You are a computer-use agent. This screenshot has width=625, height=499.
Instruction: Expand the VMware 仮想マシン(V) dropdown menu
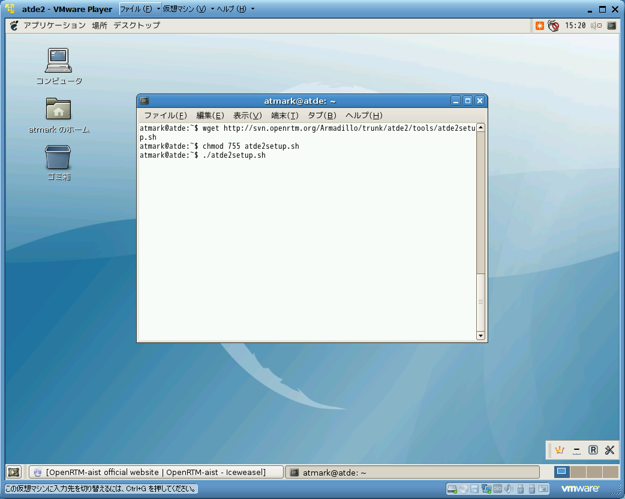tap(188, 9)
